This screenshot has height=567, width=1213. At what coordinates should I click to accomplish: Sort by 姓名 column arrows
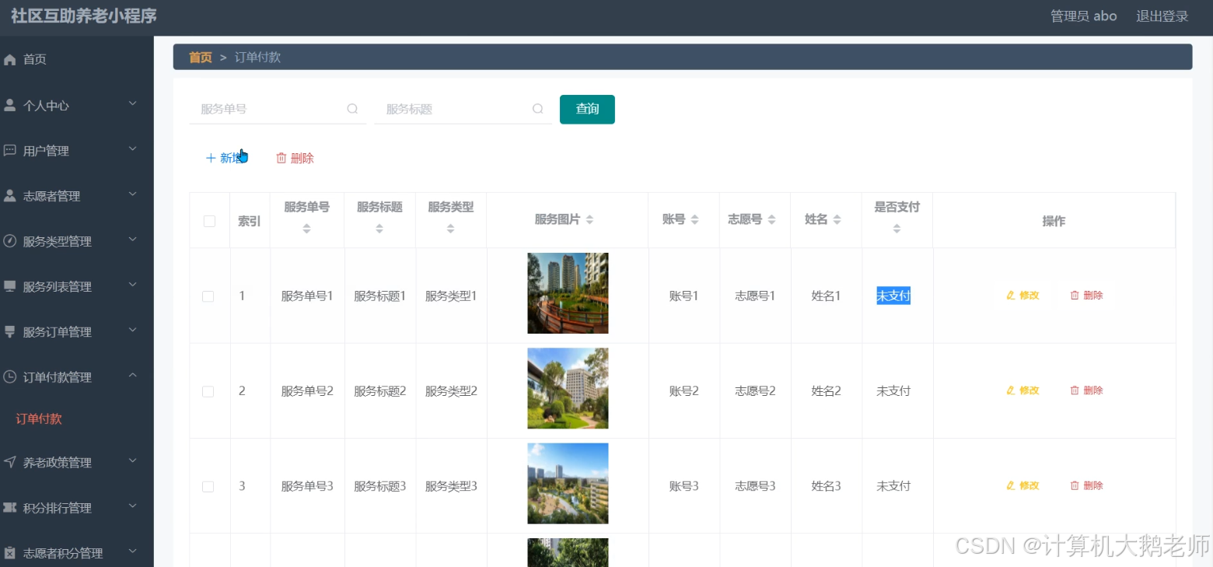(837, 220)
